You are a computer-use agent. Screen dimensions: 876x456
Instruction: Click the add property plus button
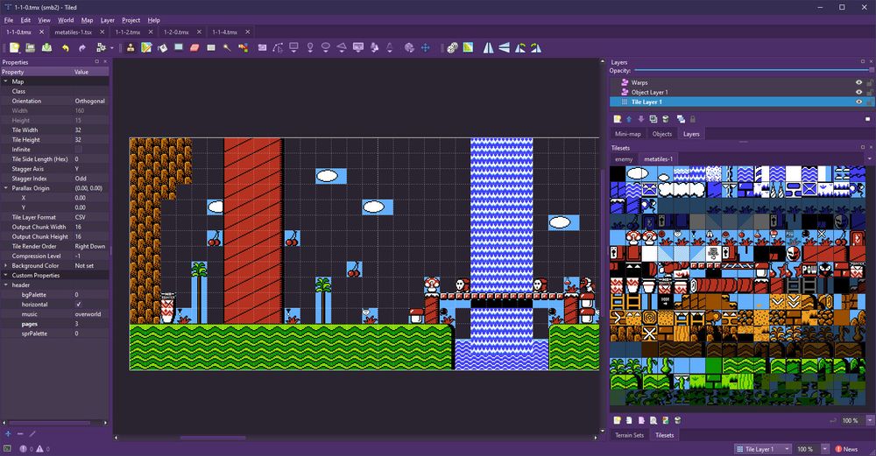[x=8, y=433]
